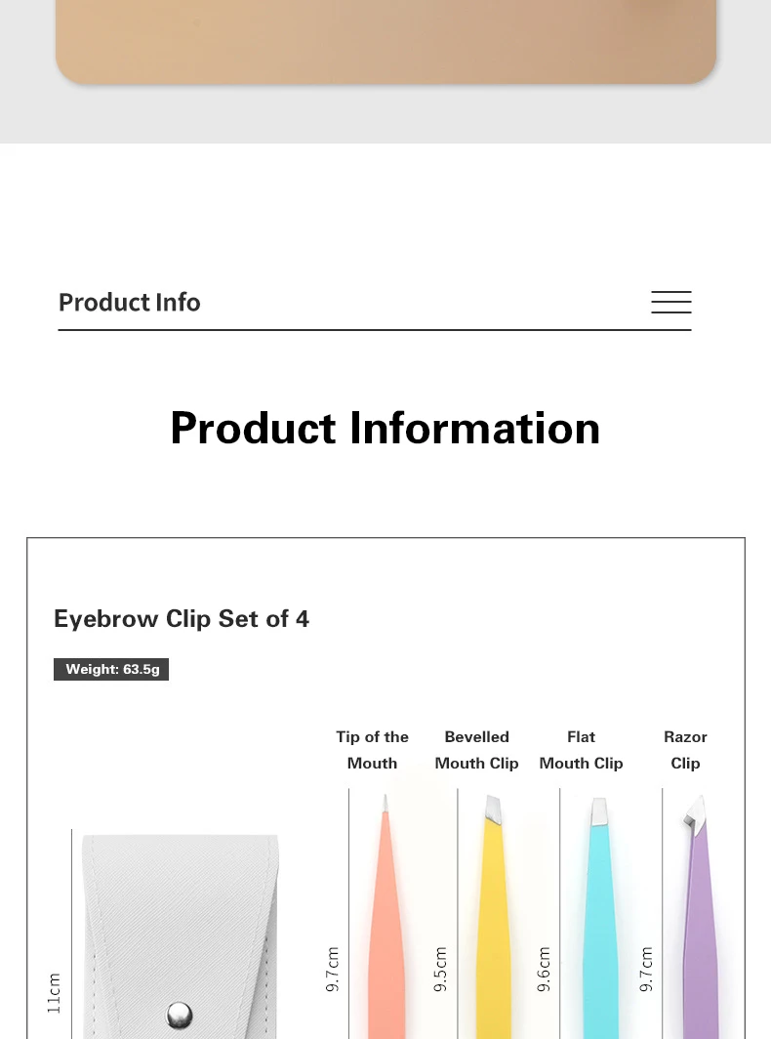
Task: Click the Weight: 63.5g badge
Action: (111, 670)
